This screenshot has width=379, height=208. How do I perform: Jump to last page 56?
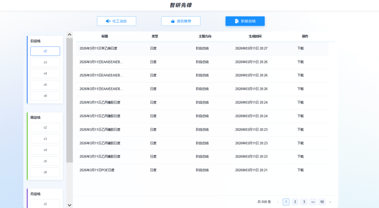click(322, 202)
